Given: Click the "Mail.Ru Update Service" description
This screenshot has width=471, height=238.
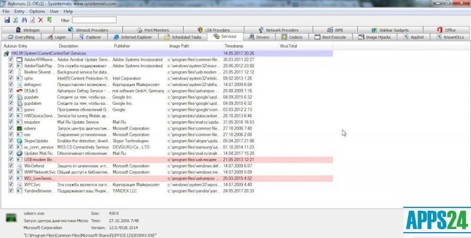Looking at the screenshot, I should coord(78,122).
